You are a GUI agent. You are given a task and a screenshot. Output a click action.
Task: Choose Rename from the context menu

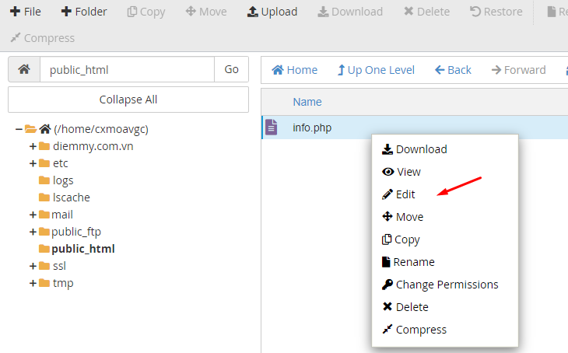coord(415,262)
